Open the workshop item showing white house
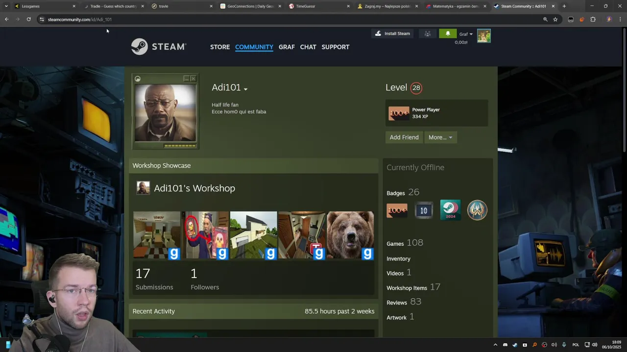The height and width of the screenshot is (352, 627). [x=253, y=235]
